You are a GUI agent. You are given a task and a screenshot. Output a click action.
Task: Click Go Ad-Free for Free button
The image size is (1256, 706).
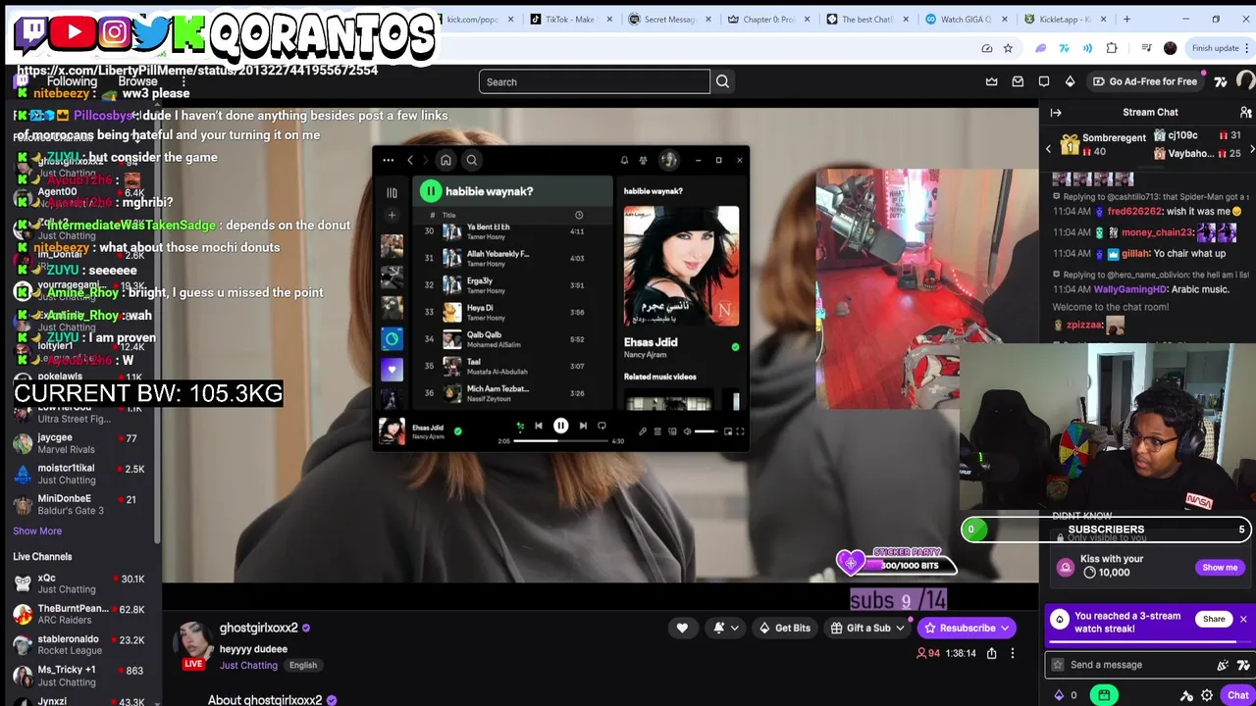(1144, 81)
